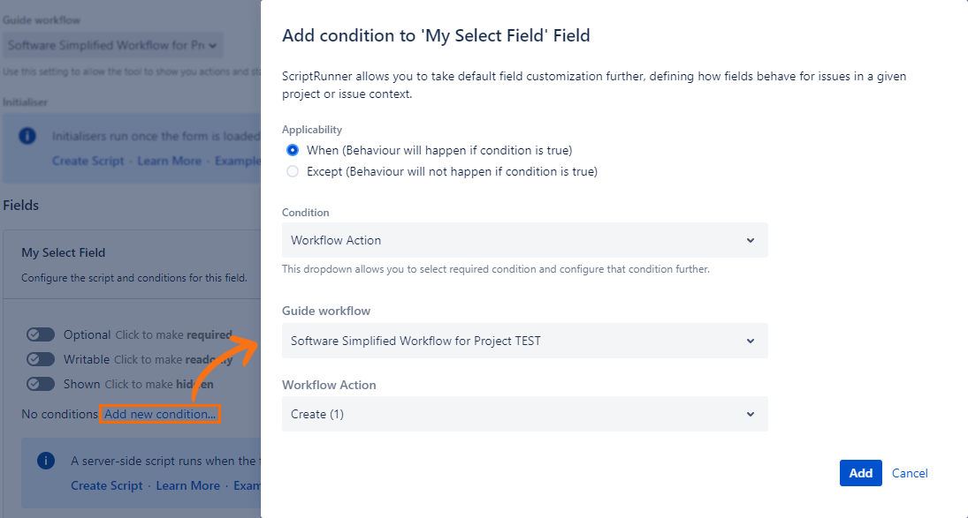
Task: Click the chevron icon of Workflow Action dropdown
Action: pyautogui.click(x=751, y=414)
